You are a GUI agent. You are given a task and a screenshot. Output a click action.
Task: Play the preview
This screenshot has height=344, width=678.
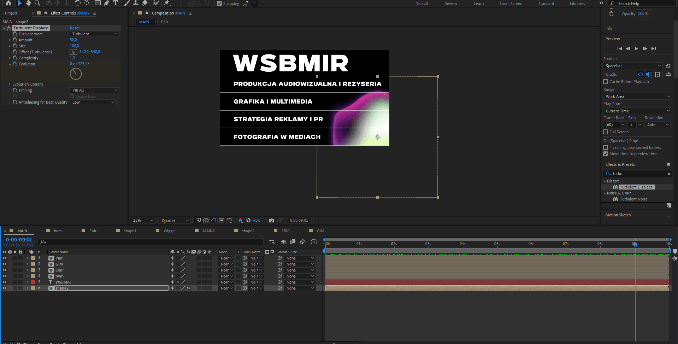pyautogui.click(x=636, y=48)
